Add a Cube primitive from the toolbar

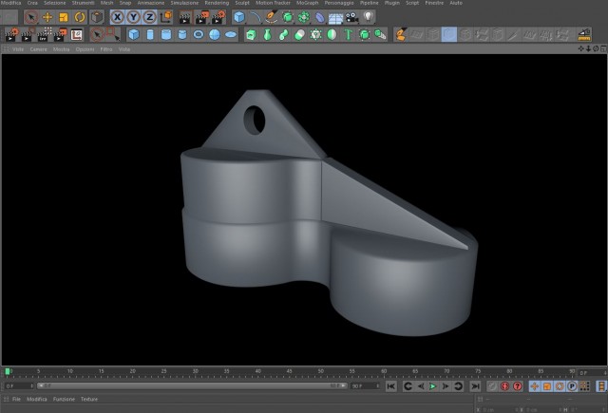(x=134, y=34)
